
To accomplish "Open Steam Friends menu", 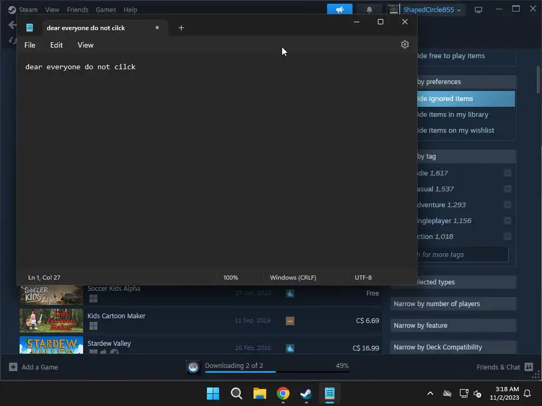I will point(77,10).
